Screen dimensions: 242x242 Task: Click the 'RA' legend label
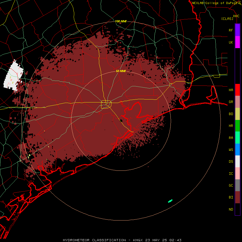tap(231, 138)
